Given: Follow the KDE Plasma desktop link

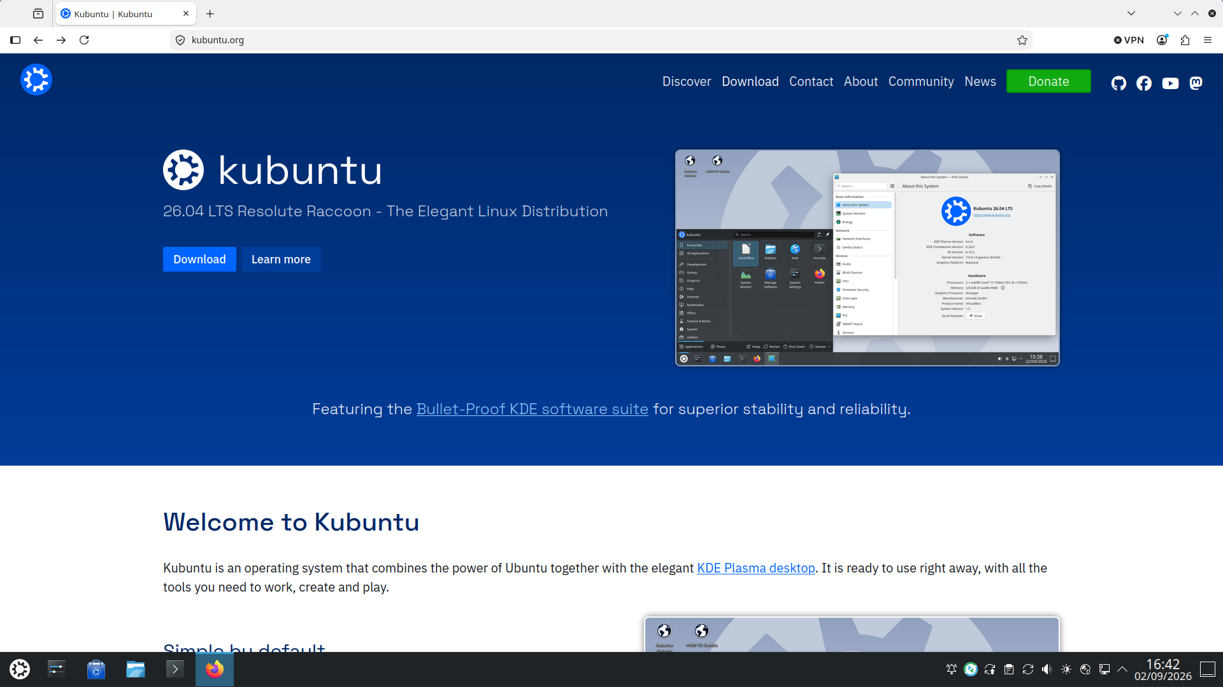Looking at the screenshot, I should [x=756, y=568].
